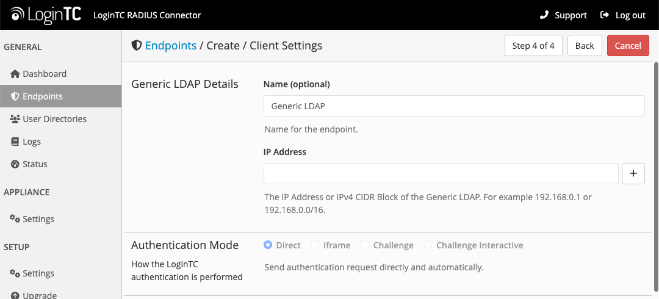The height and width of the screenshot is (299, 659).
Task: Click the Status gauge icon
Action: click(x=15, y=164)
